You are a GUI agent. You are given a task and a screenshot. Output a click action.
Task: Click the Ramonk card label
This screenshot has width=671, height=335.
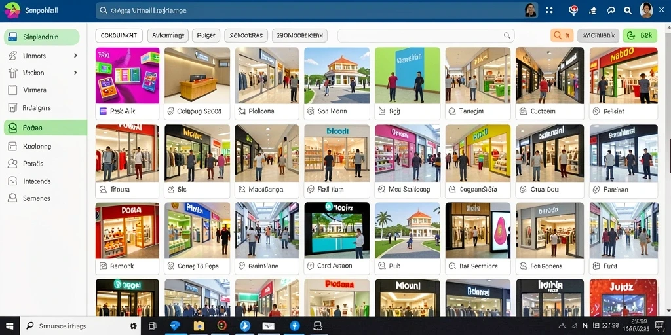click(122, 266)
